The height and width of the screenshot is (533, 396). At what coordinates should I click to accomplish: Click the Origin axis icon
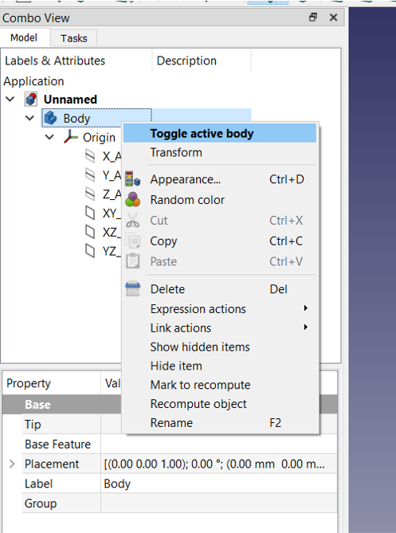[x=70, y=137]
